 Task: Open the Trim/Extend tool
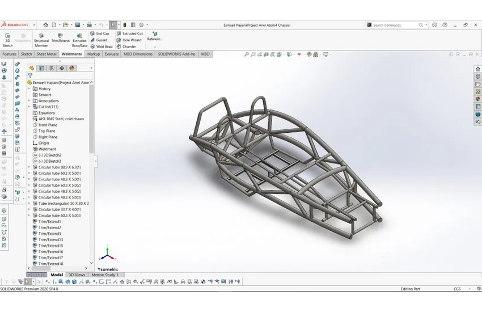point(60,38)
